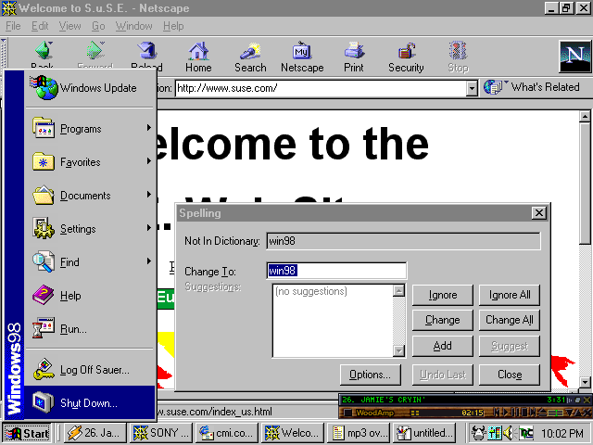Choose Log Off Sauer... in Start menu

pos(90,369)
